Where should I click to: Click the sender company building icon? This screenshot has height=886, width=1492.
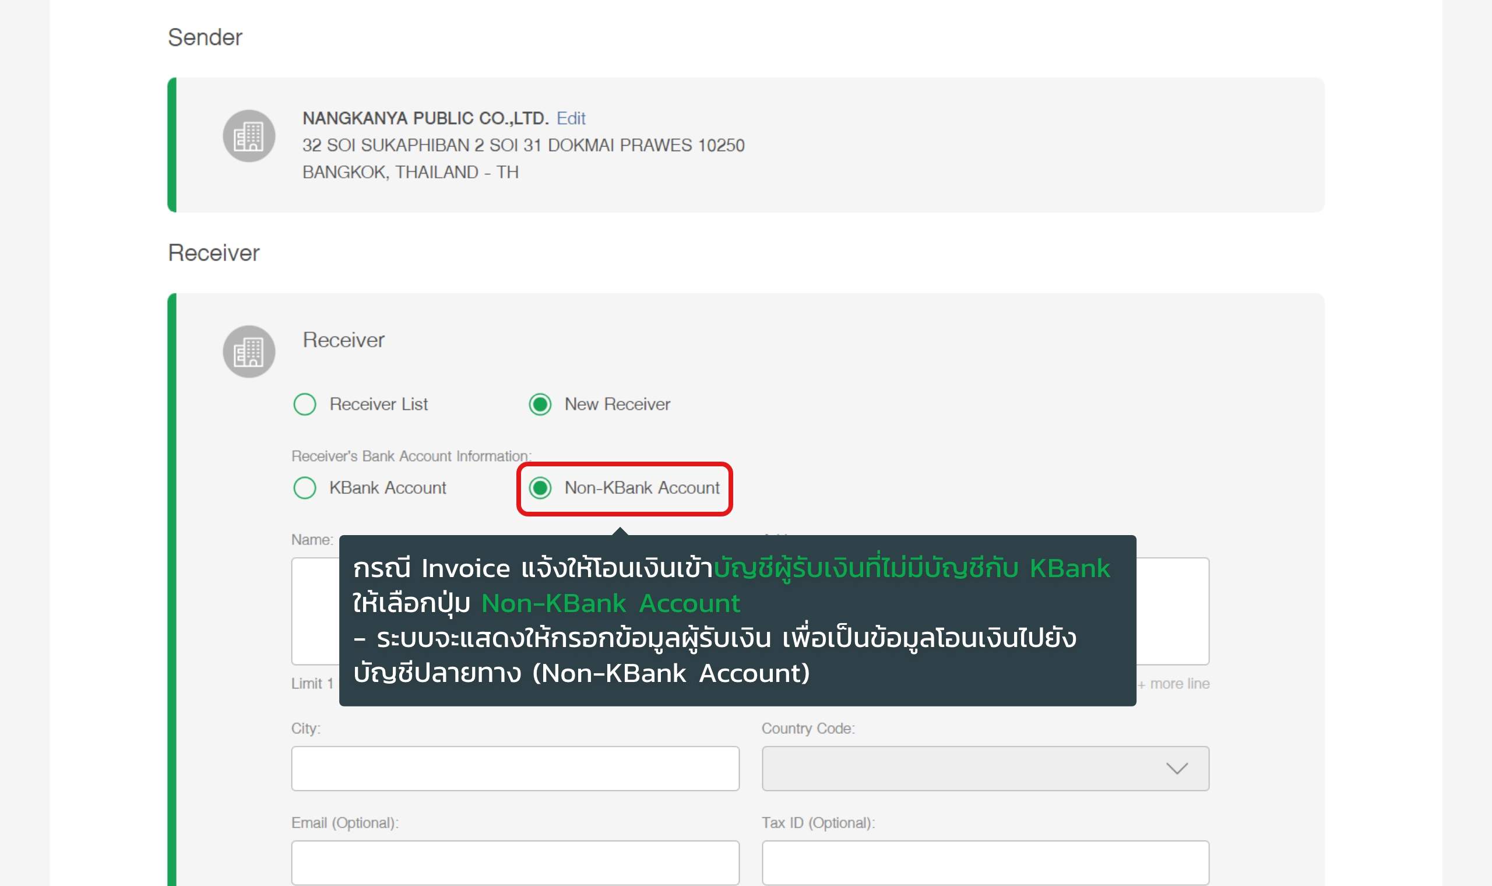click(249, 136)
